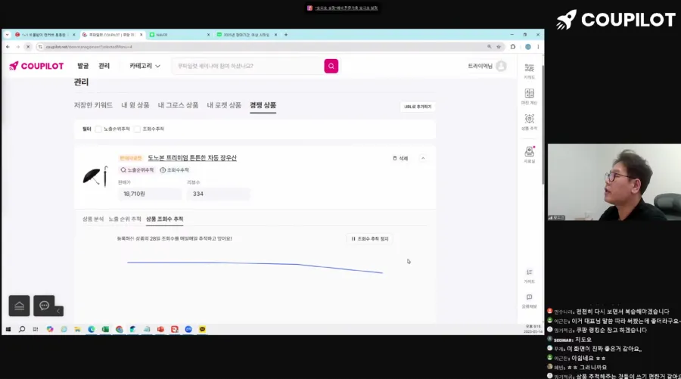
Task: Enable the 조회수추적 filter checkbox
Action: (x=137, y=129)
